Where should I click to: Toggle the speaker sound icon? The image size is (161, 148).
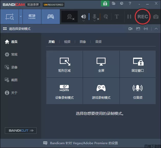click(x=84, y=17)
